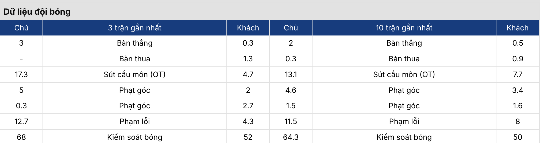Click the 64.3 home possession value
540x143 pixels.
pyautogui.click(x=291, y=137)
